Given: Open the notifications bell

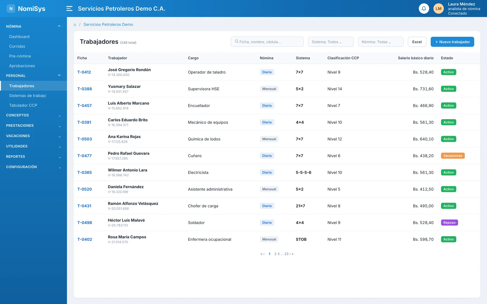Looking at the screenshot, I should point(424,9).
